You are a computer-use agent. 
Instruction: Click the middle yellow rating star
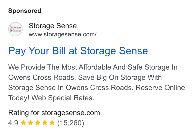tap(38, 122)
